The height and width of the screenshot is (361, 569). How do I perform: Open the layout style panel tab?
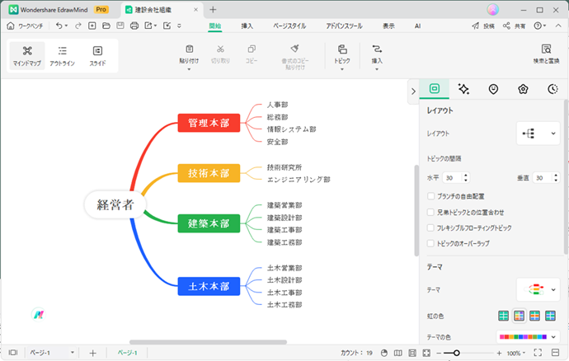435,88
